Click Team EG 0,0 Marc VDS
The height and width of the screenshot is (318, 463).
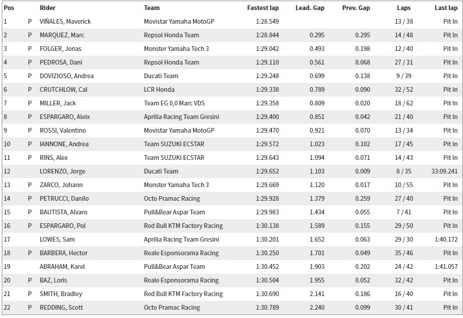coord(174,103)
